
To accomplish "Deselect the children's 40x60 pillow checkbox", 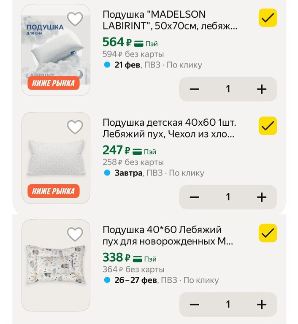I will [268, 126].
